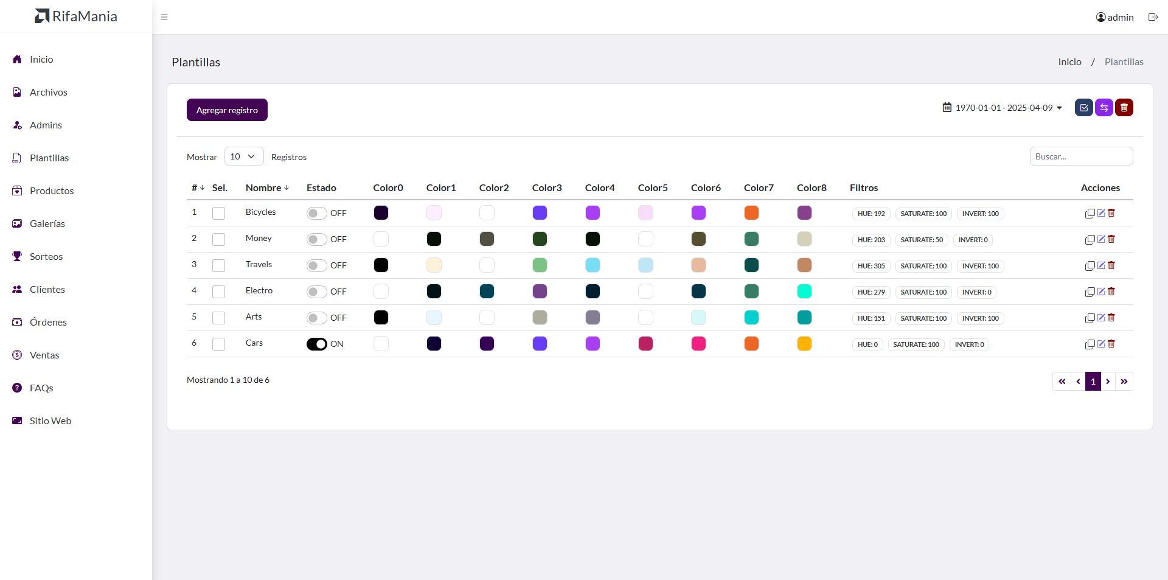
Task: Click the orange Color7 swatch for Cars
Action: (x=751, y=344)
